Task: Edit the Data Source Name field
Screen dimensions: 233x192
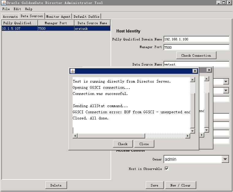Action: pos(196,64)
